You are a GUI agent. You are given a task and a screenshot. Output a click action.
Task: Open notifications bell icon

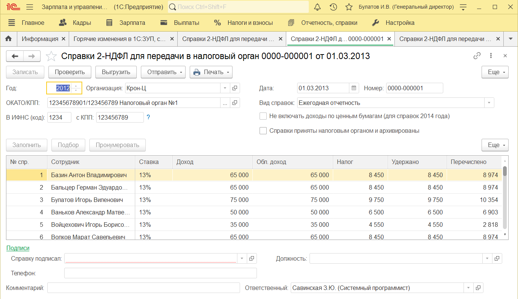(317, 7)
